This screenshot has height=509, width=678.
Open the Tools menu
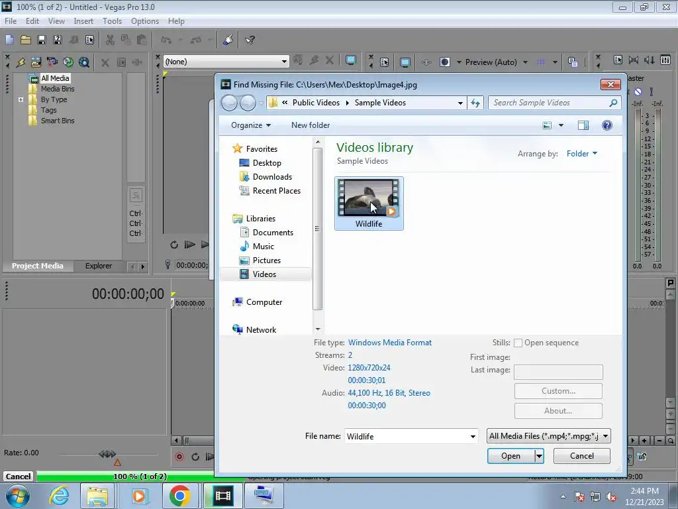pos(112,21)
